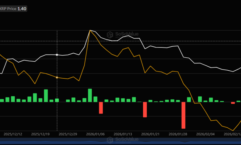The image size is (241, 145).
Task: Click the red outflow bar after 2026/01/06
Action: 101,108
